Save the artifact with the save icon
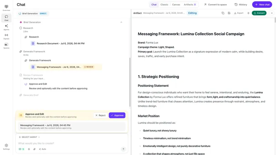This screenshot has height=155, width=276. [229, 13]
